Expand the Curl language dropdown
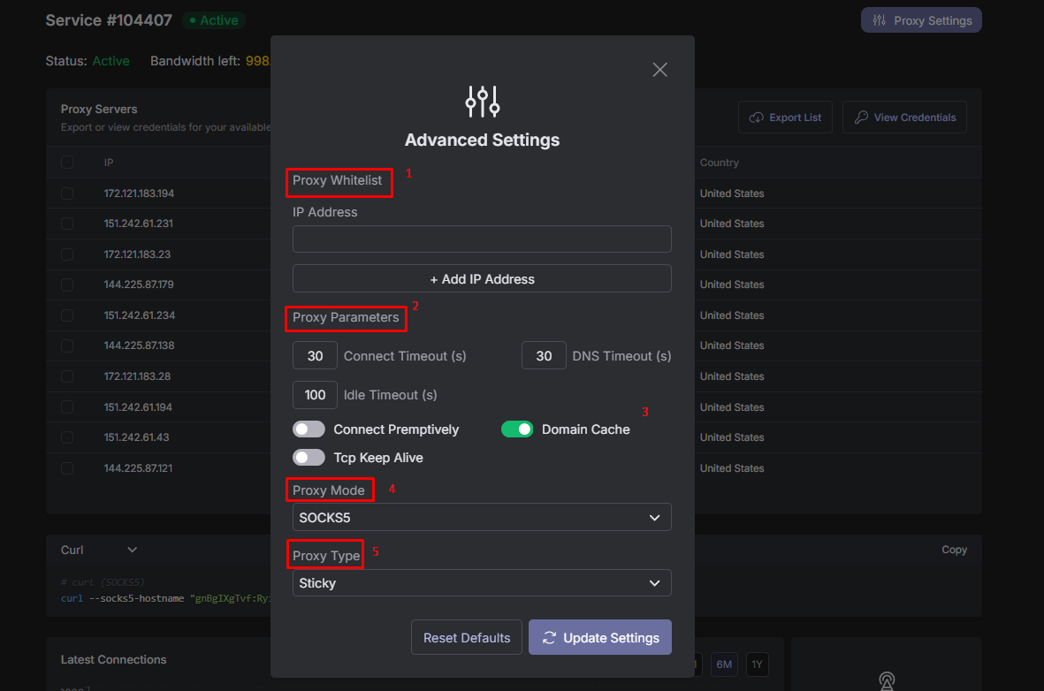This screenshot has height=691, width=1044. click(98, 550)
